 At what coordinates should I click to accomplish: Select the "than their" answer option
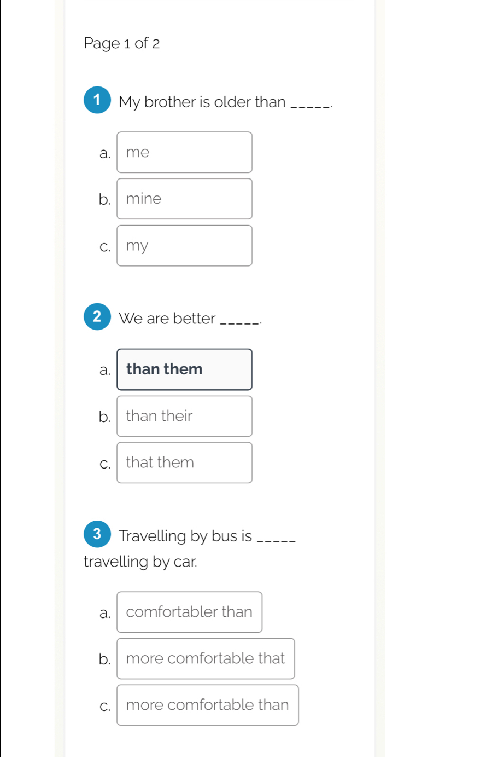tap(184, 416)
